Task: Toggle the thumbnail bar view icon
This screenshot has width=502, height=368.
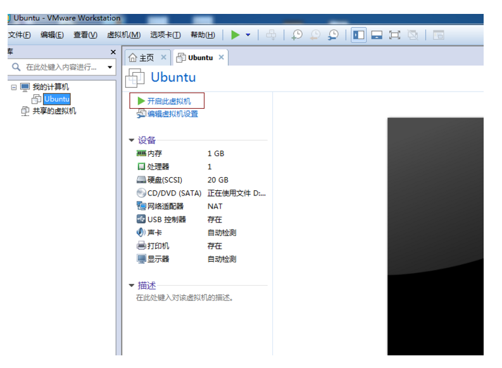Action: point(377,35)
